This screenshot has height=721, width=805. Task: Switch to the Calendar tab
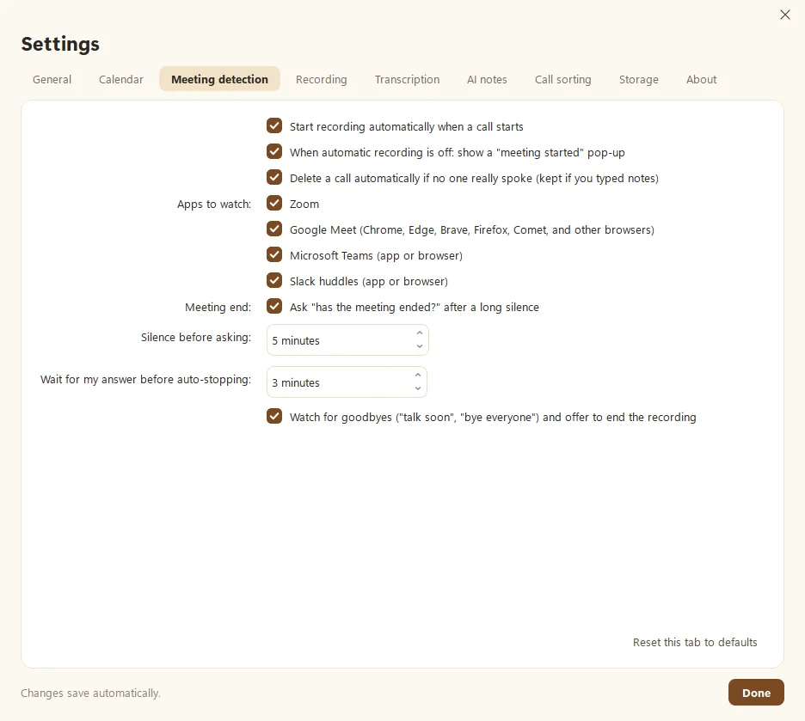(121, 79)
